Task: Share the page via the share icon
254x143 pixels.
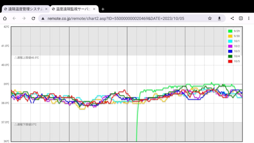Action: tap(232, 18)
